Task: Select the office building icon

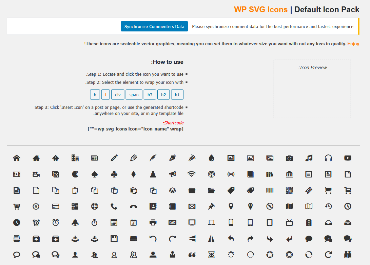Action: click(x=75, y=158)
